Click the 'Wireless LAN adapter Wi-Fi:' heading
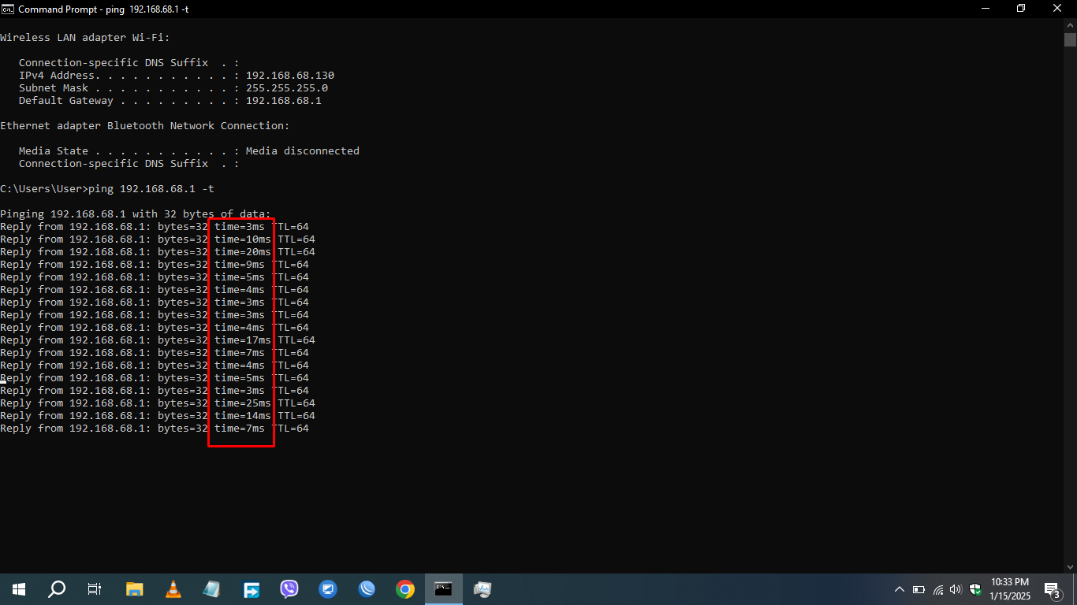Screen dimensions: 1077x605 tap(85, 38)
